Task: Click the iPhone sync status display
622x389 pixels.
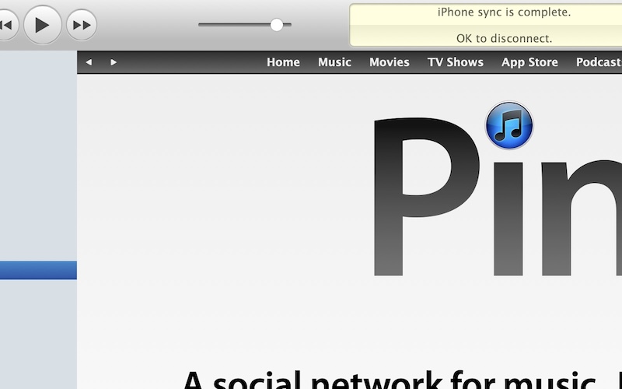Action: click(x=486, y=25)
